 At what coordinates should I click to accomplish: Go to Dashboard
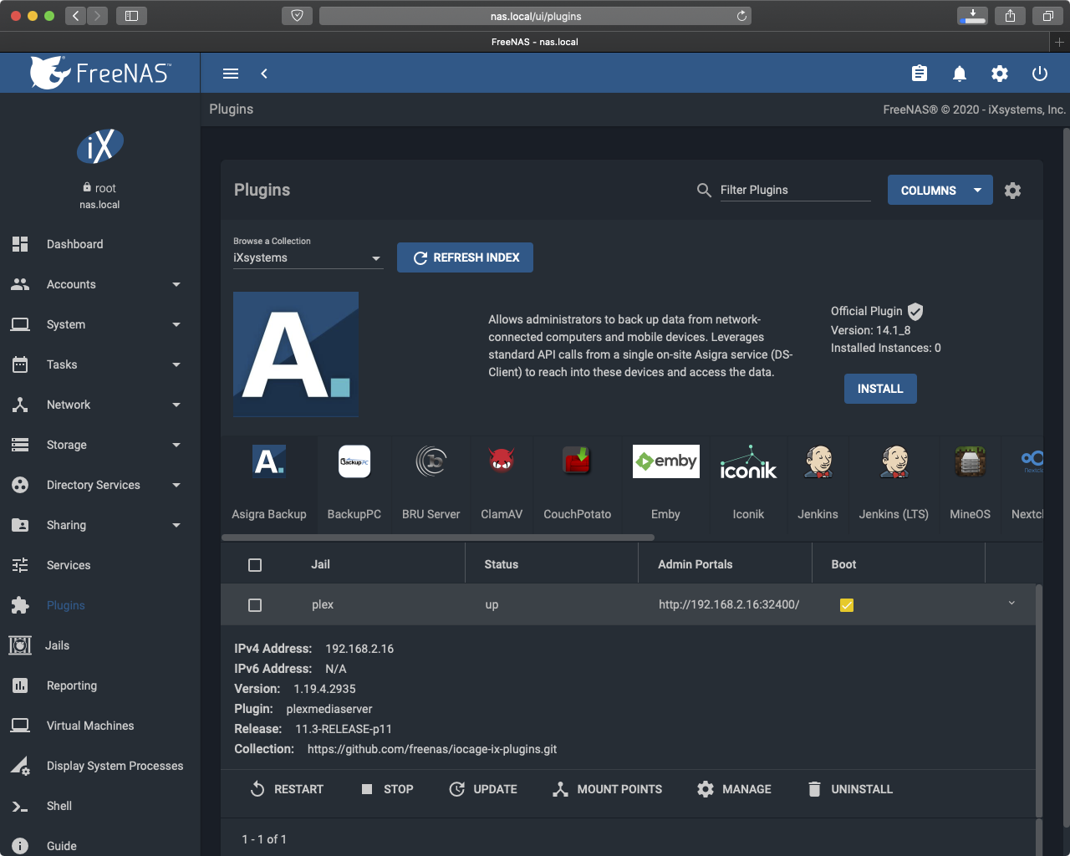tap(100, 244)
